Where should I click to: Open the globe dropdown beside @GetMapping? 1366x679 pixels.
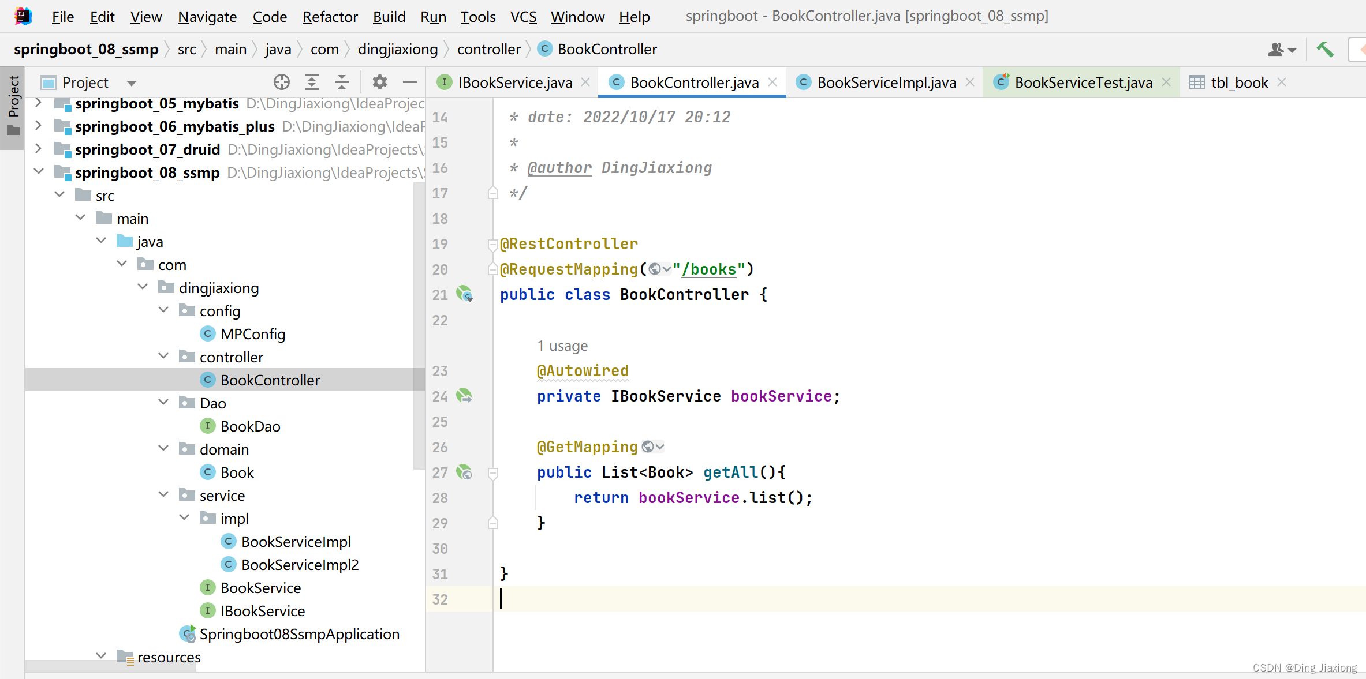(x=654, y=447)
